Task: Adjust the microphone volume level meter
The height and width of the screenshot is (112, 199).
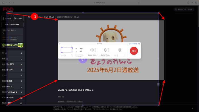Action: (x=109, y=50)
